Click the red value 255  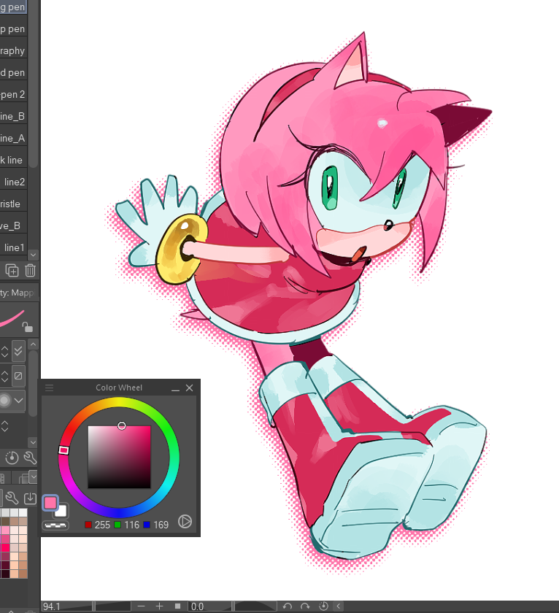click(102, 525)
